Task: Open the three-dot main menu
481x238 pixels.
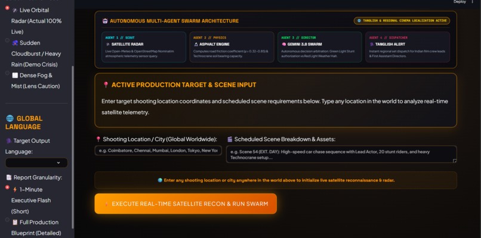Action: click(473, 2)
